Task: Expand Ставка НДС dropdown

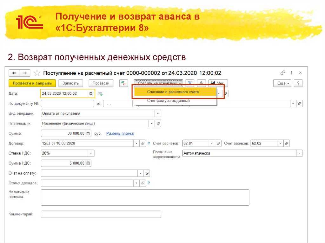Action: click(x=91, y=153)
